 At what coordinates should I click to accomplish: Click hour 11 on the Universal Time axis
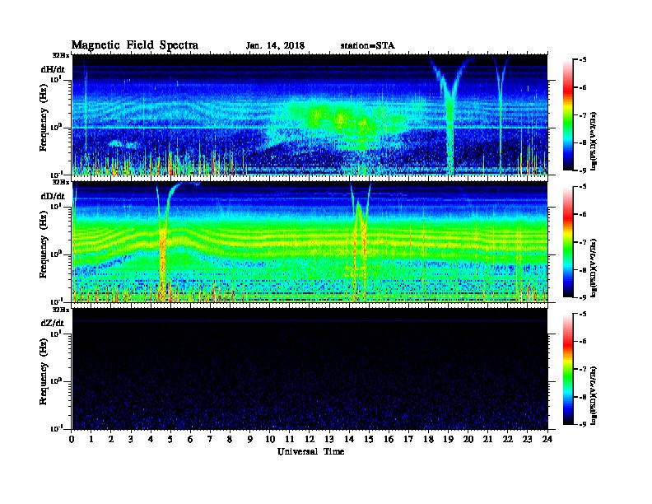290,440
